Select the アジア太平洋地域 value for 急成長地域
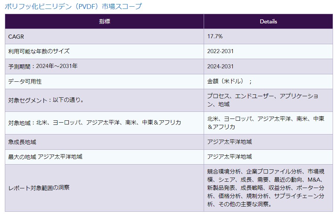Image resolution: width=336 pixels, height=214 pixels. pyautogui.click(x=229, y=142)
